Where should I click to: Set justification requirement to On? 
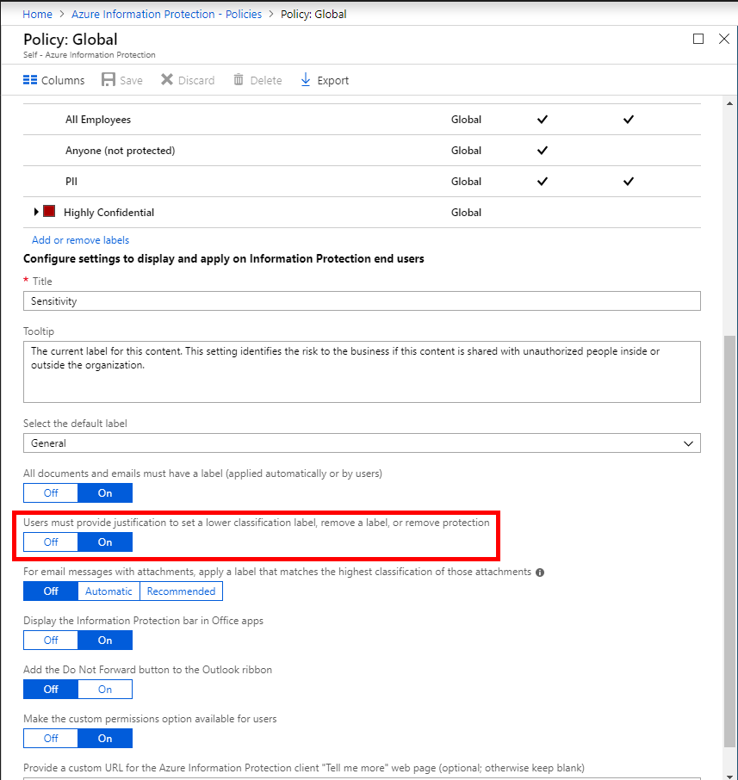pos(105,542)
